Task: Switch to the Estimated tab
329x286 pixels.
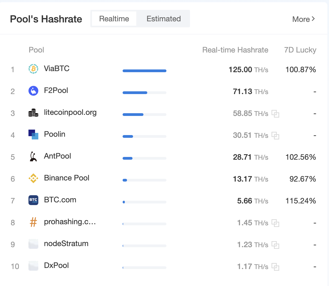Action: (163, 19)
